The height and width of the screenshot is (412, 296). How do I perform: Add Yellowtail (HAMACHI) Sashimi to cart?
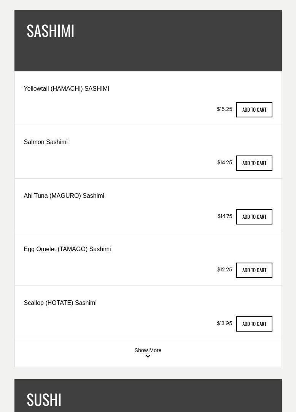[x=254, y=109]
